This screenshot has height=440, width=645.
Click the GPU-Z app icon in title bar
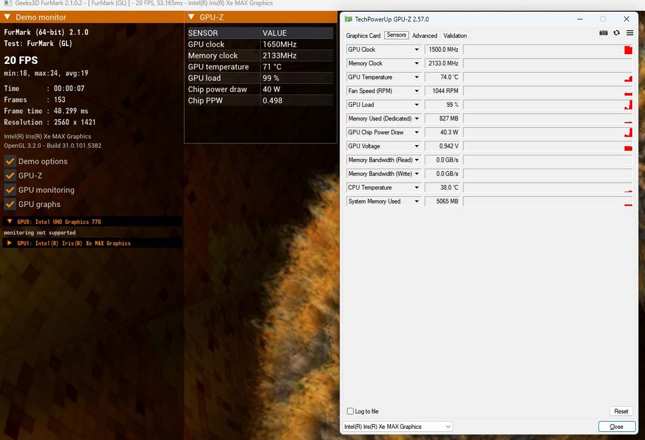pyautogui.click(x=348, y=19)
